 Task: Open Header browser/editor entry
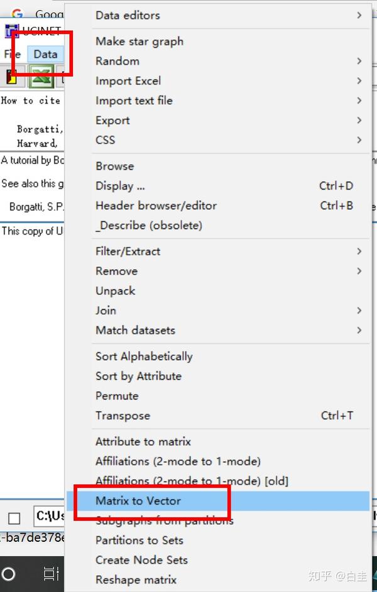click(156, 205)
